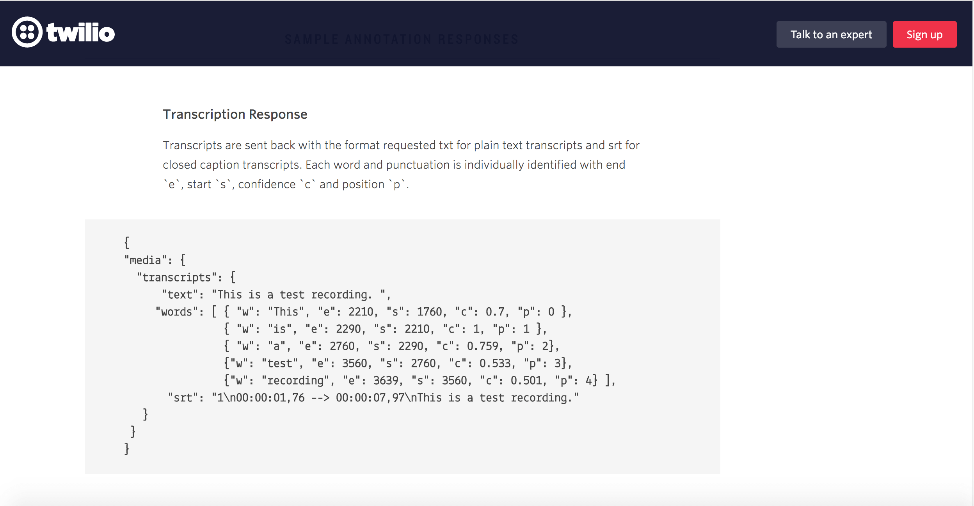Click the opening brace of the JSON block
Screen dimensions: 974x506
pos(126,242)
